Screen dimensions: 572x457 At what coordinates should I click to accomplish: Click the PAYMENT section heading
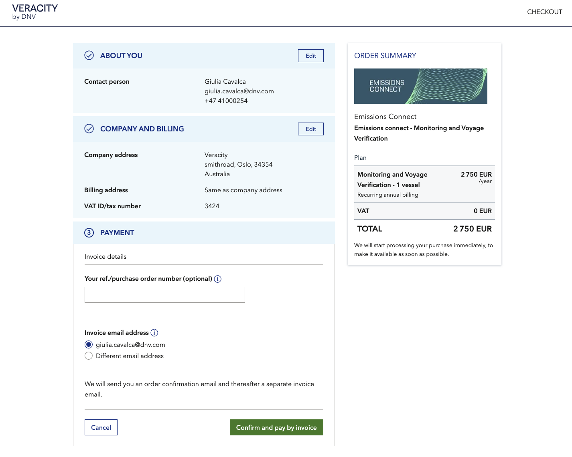[x=117, y=233]
